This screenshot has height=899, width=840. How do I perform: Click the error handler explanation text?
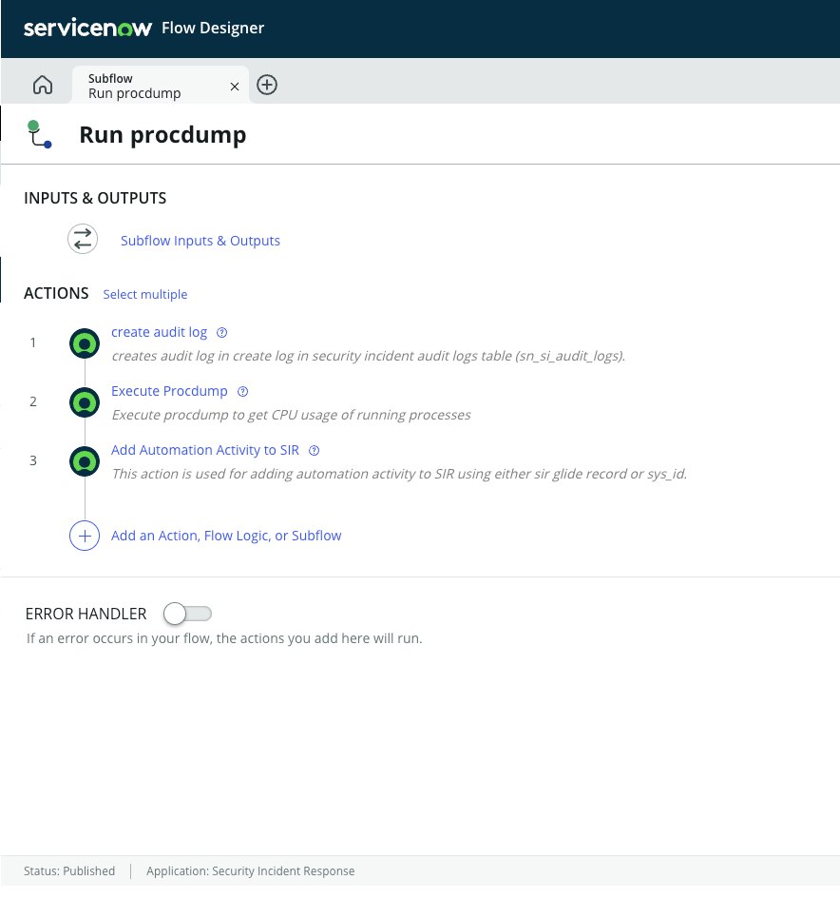pyautogui.click(x=224, y=638)
